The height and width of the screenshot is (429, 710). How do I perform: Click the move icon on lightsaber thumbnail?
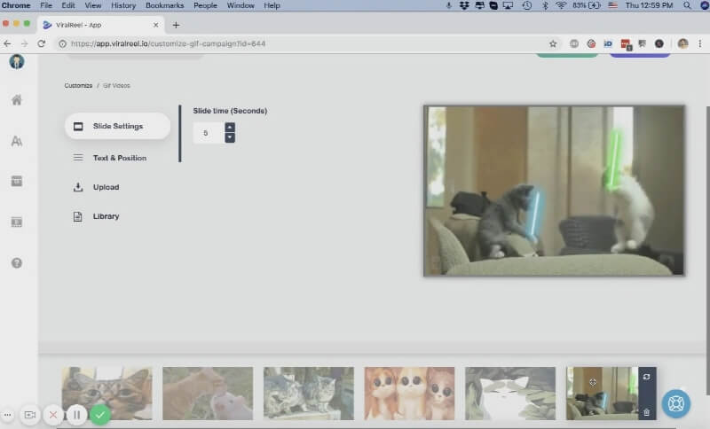point(593,382)
